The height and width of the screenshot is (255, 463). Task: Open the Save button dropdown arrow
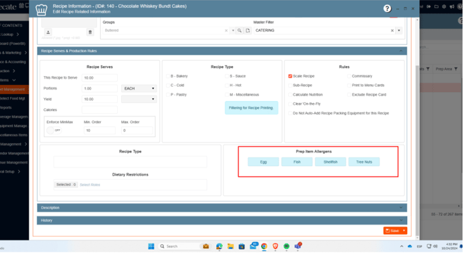[404, 231]
